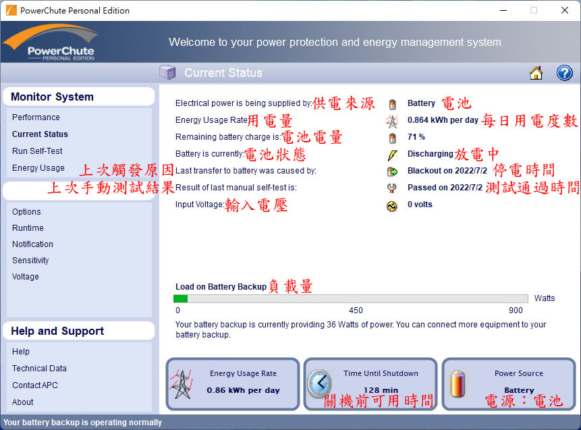The width and height of the screenshot is (581, 430).
Task: Click the self-test icon beside Passed on 2022/7/2
Action: 391,188
